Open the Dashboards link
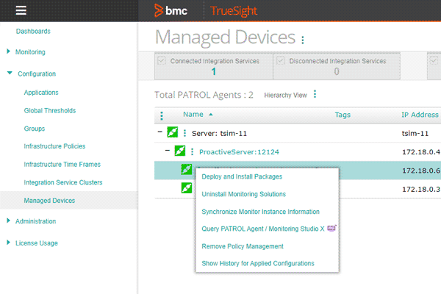This screenshot has height=294, width=441. (33, 31)
